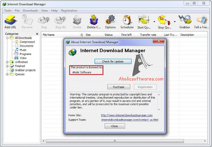Expand the Finished category node
Image resolution: width=212 pixels, height=147 pixels.
click(7, 66)
